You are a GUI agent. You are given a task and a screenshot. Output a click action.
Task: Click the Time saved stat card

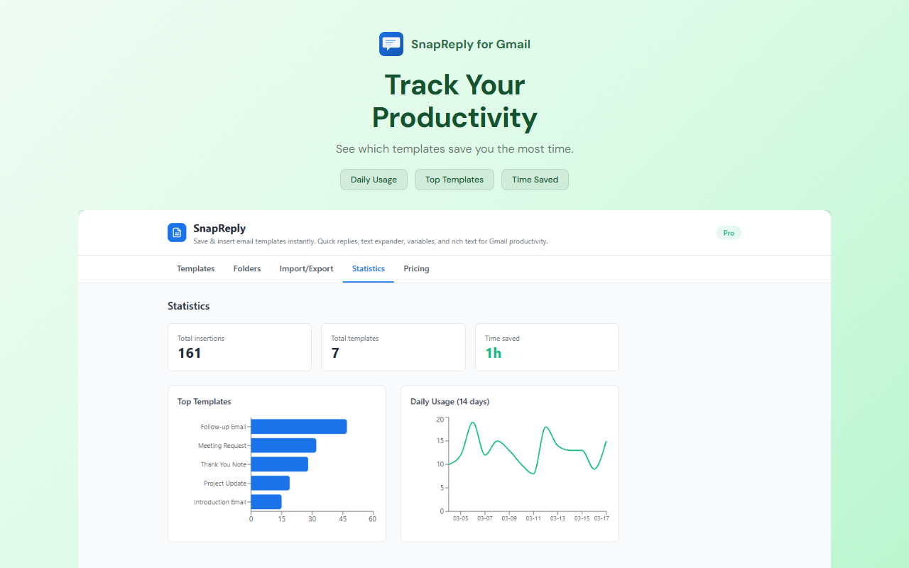[x=547, y=347]
